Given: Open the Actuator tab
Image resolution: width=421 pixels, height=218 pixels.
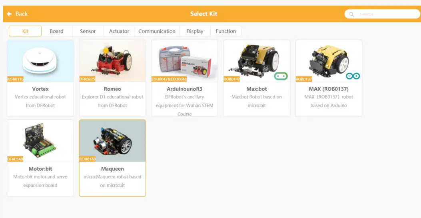Looking at the screenshot, I should tap(119, 31).
